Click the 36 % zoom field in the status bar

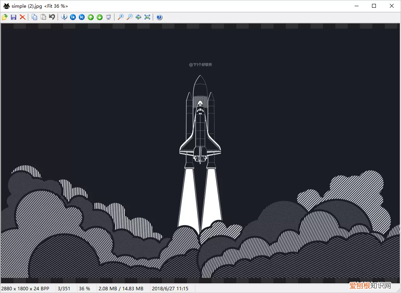pos(85,289)
